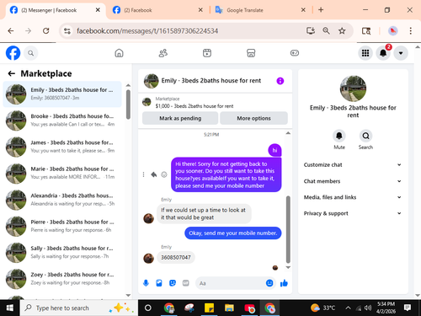Image resolution: width=421 pixels, height=316 pixels.
Task: Open James conversation in list
Action: (62, 147)
